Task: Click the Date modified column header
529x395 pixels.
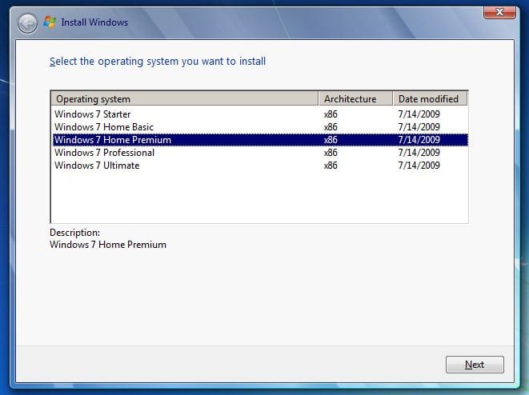Action: coord(430,99)
